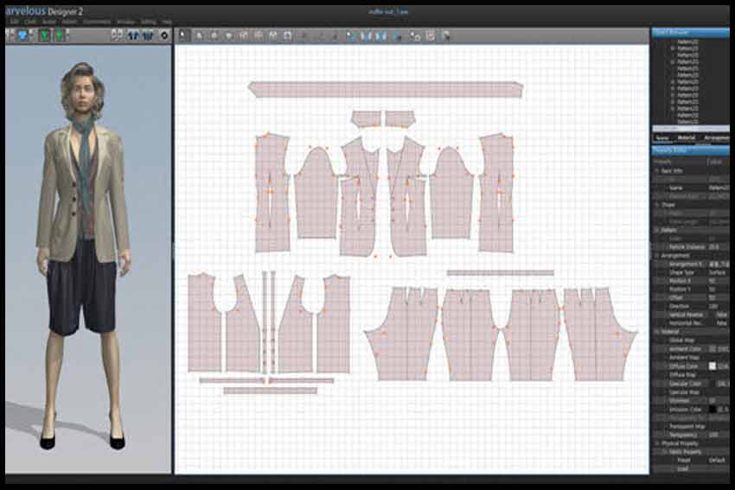Toggle the Vertical Reverse false value
735x490 pixels.
(x=720, y=315)
